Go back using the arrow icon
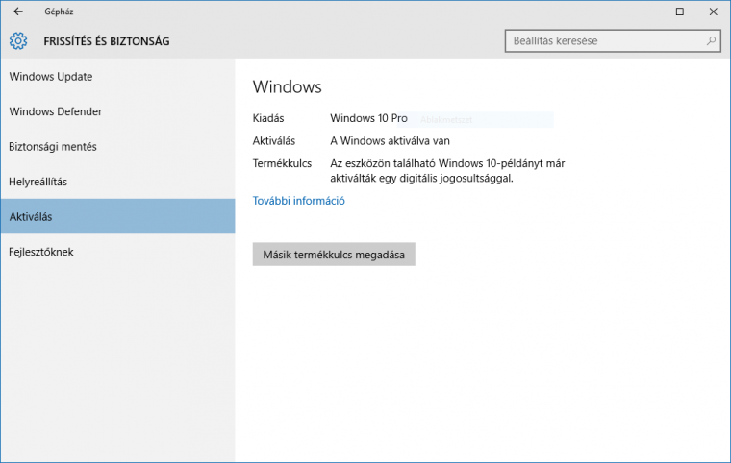The height and width of the screenshot is (463, 731). point(18,12)
